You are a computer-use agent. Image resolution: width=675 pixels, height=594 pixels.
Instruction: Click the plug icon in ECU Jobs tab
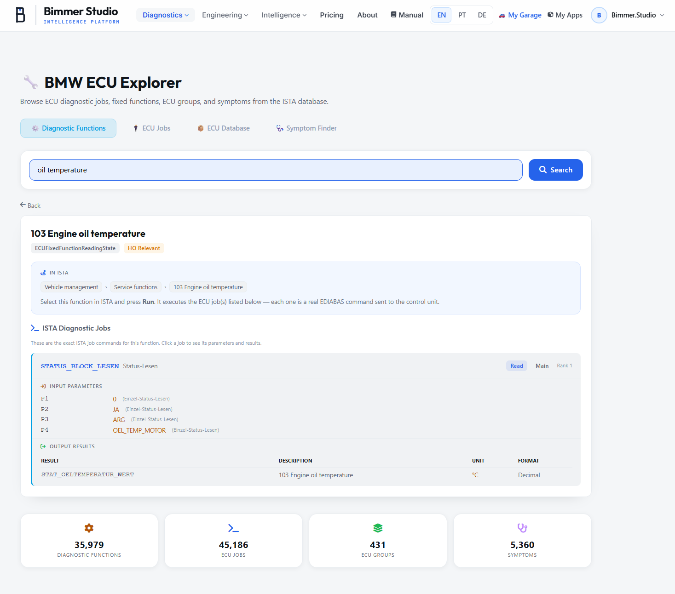point(136,128)
